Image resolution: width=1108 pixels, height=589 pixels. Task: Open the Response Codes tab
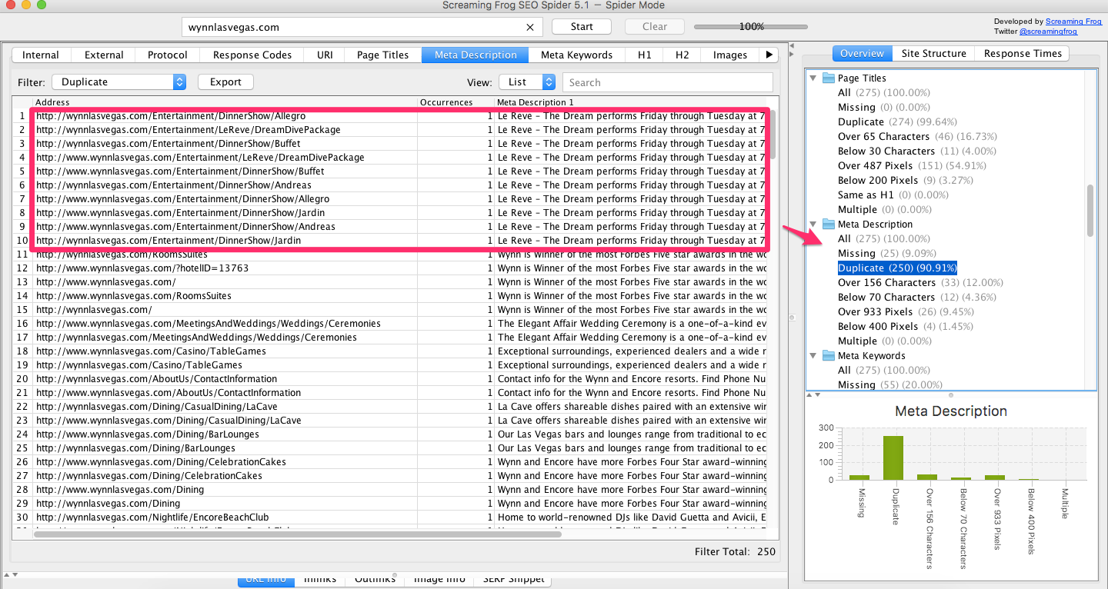[252, 55]
